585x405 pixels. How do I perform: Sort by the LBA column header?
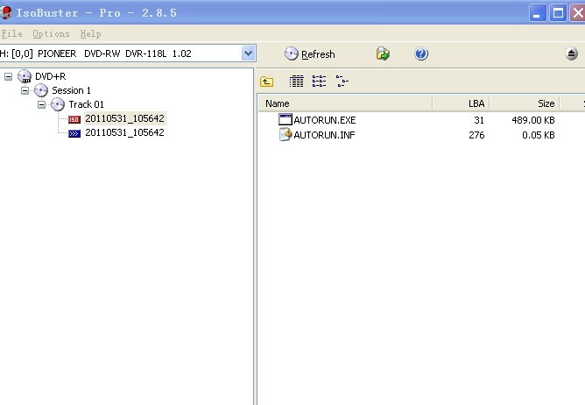[461, 103]
